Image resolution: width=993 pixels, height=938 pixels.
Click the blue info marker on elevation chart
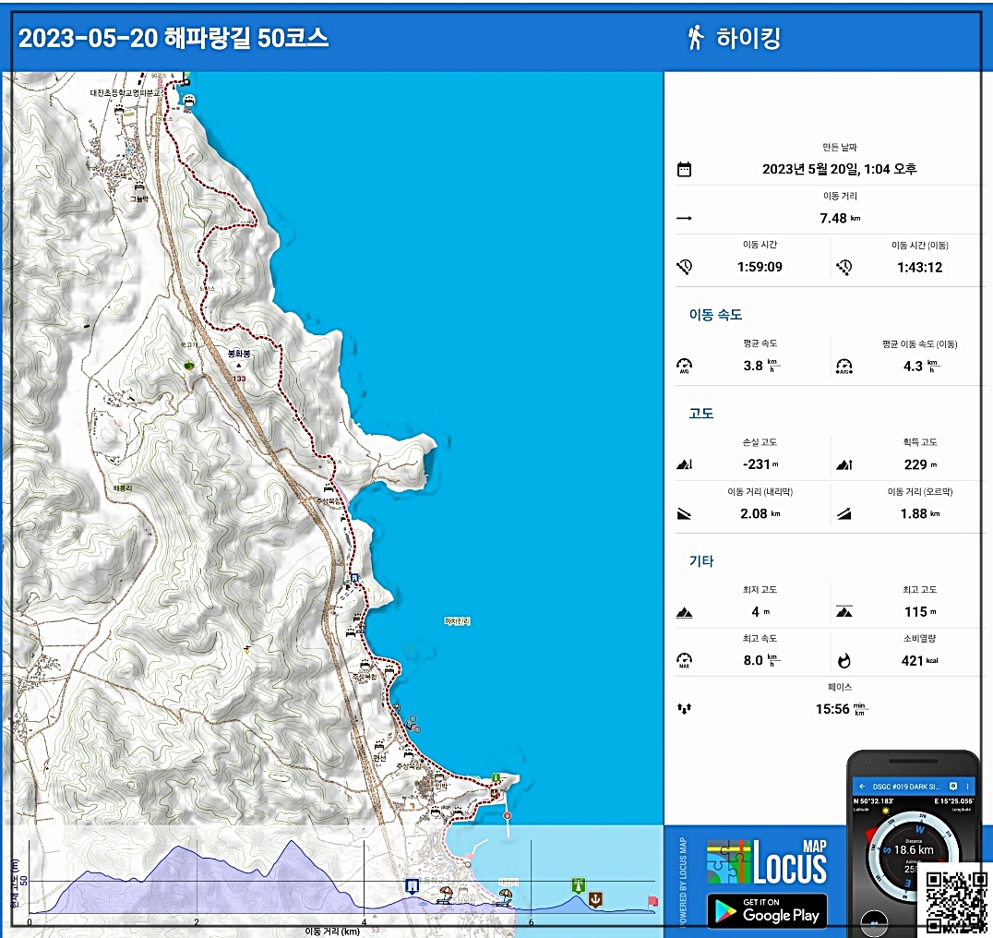point(413,886)
